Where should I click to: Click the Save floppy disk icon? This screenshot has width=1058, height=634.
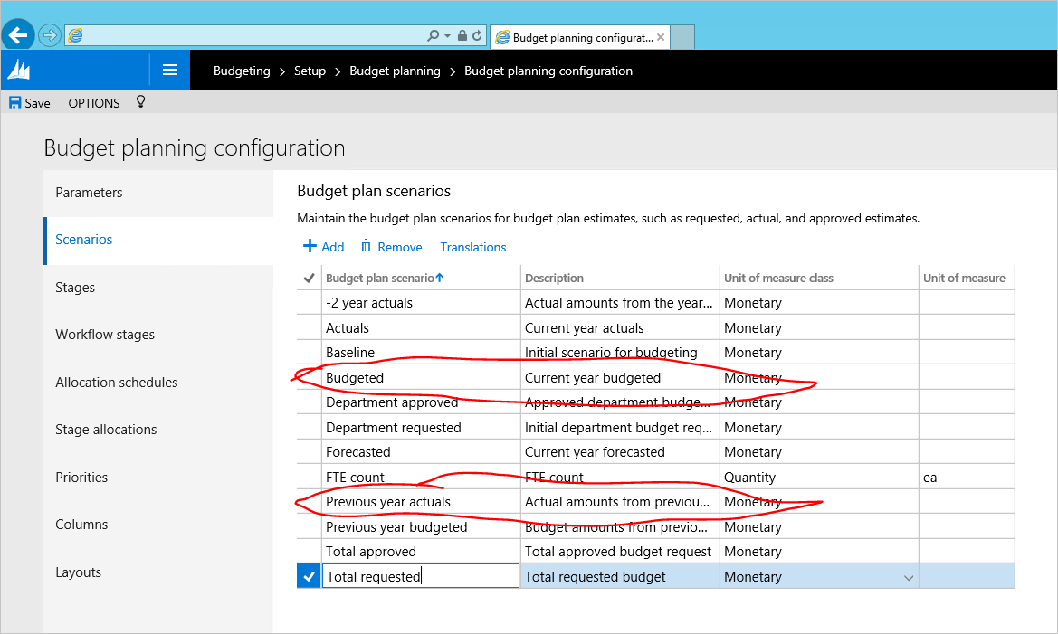[x=14, y=102]
